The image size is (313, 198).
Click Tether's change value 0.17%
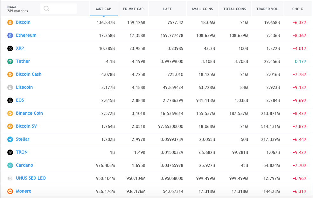(x=301, y=62)
